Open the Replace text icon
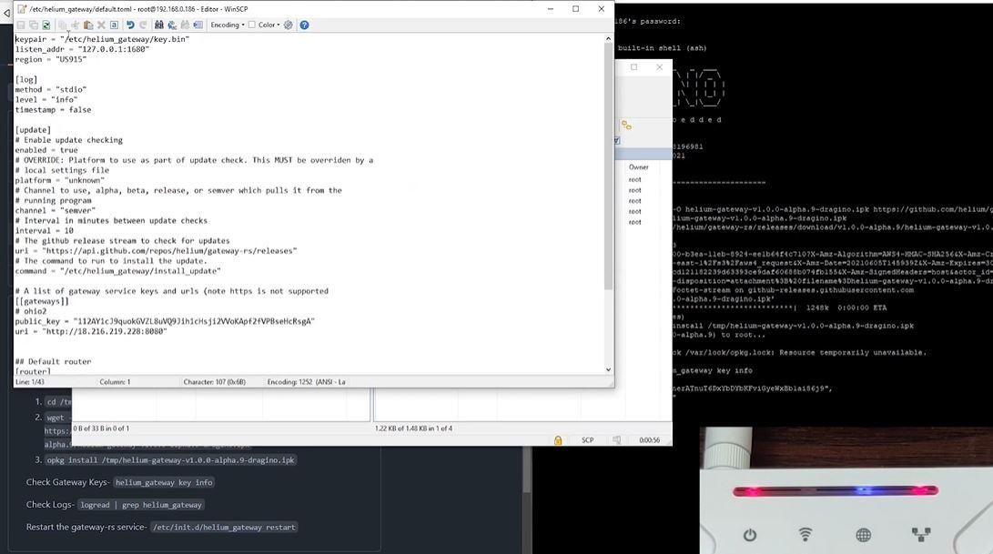The height and width of the screenshot is (554, 993). (172, 25)
